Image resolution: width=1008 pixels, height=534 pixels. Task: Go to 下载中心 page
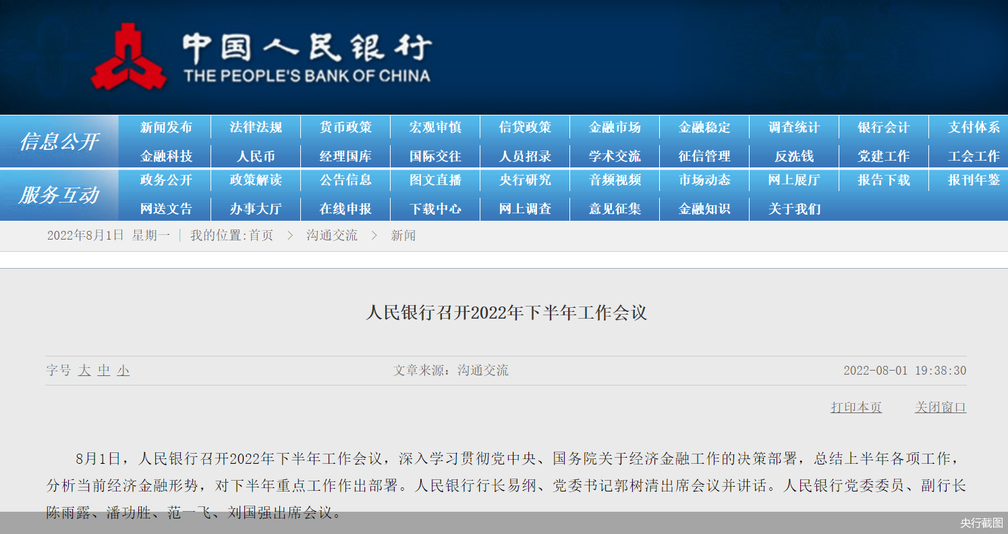[x=435, y=209]
